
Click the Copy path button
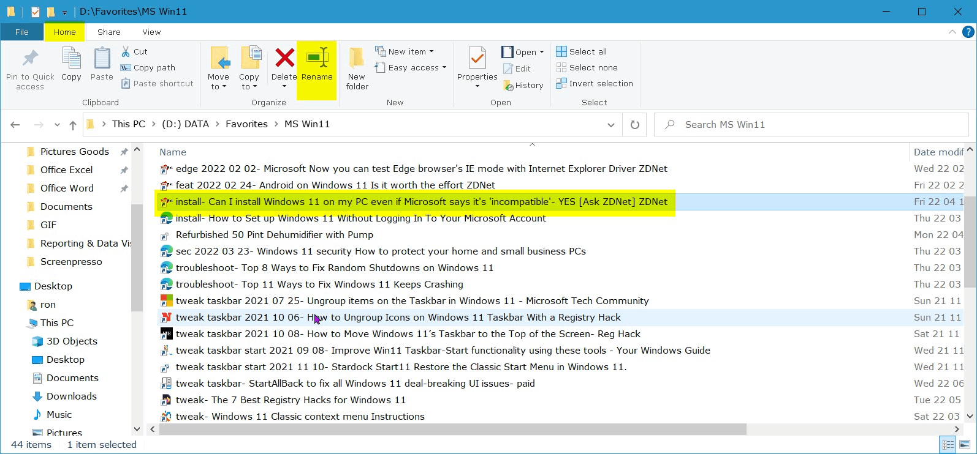click(148, 67)
